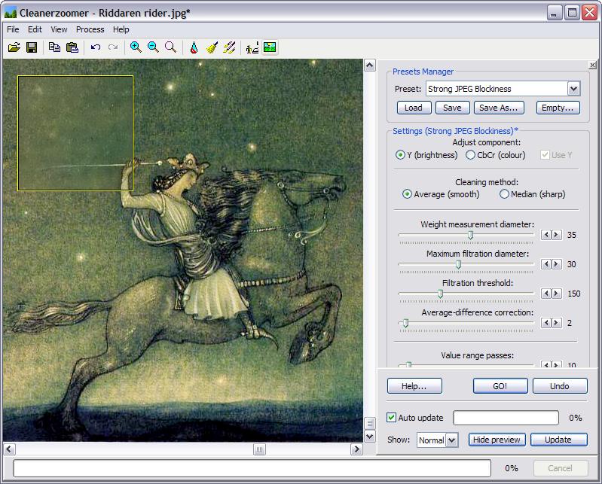Select the water drop tool icon
The height and width of the screenshot is (484, 602).
pyautogui.click(x=194, y=47)
